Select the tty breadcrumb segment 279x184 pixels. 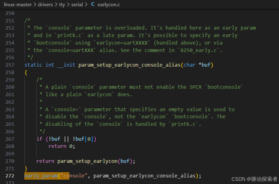point(62,5)
